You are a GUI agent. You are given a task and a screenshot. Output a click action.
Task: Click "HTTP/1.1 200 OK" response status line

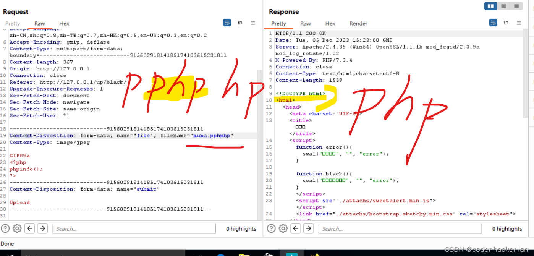pos(301,33)
